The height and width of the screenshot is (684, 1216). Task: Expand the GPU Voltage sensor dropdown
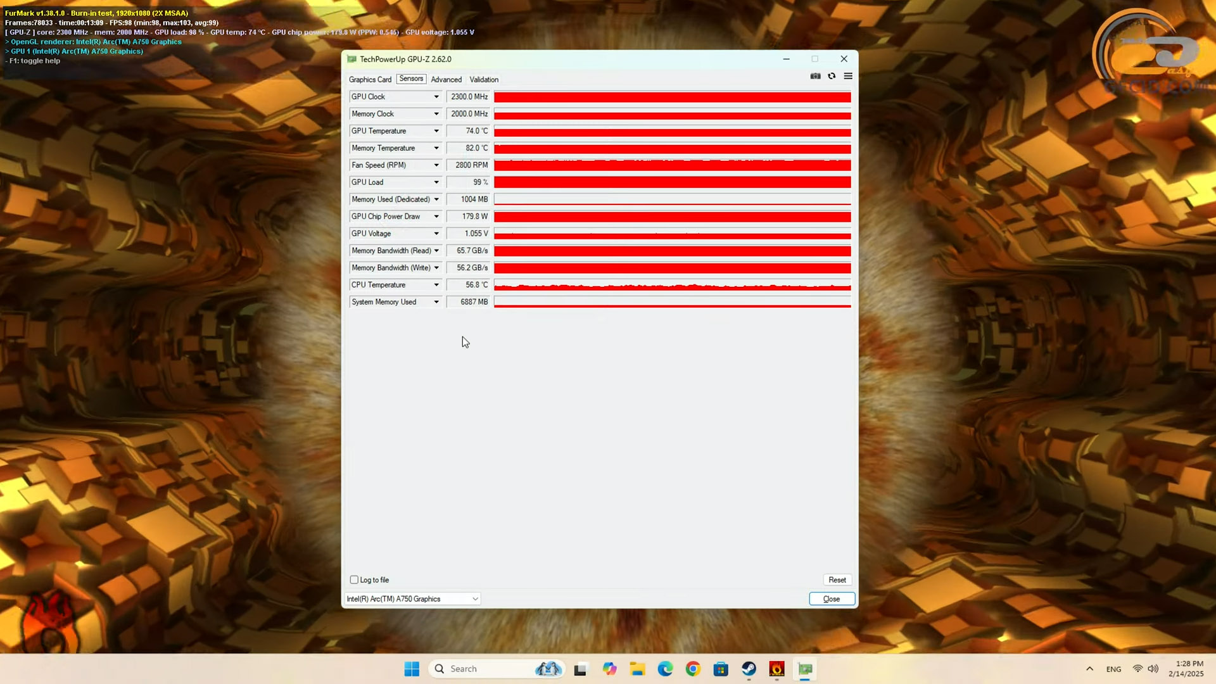click(x=436, y=234)
